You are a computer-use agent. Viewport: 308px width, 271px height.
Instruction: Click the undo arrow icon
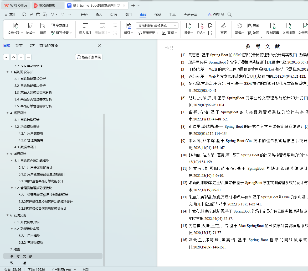point(52,14)
